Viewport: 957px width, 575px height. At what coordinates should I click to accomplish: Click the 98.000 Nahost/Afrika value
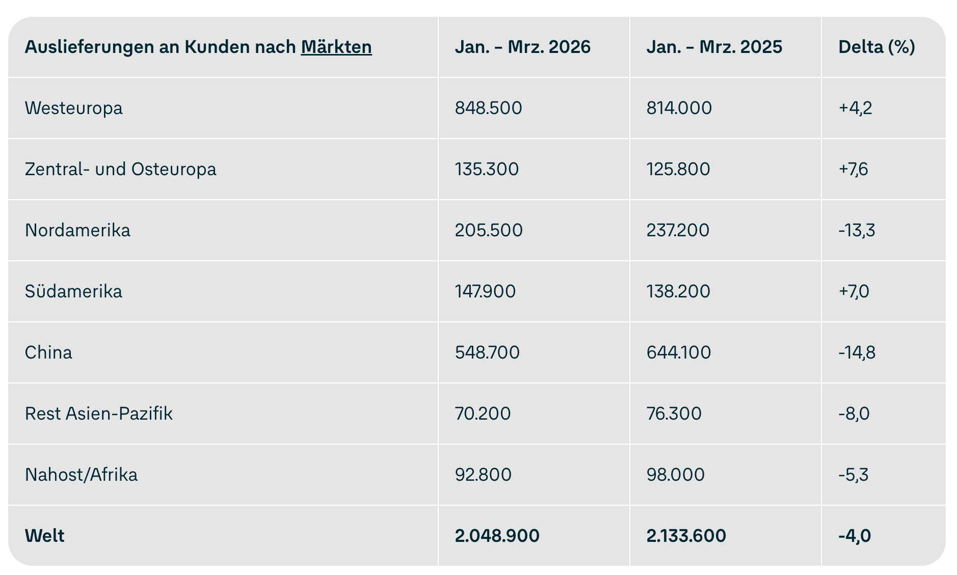675,475
